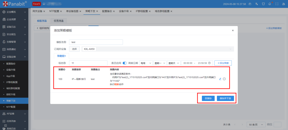This screenshot has width=288, height=130.
Task: Go to next page arrow
Action: click(242, 124)
